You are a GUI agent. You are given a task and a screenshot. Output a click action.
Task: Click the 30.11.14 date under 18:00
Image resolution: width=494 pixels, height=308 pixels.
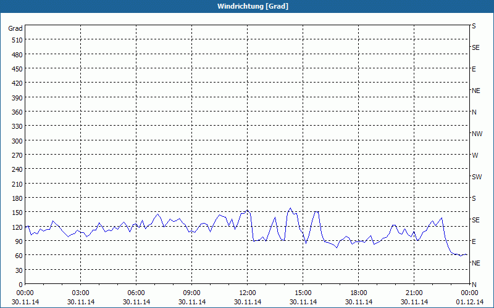pyautogui.click(x=359, y=302)
